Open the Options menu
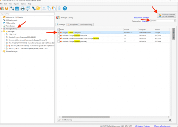The image size is (178, 127). pos(23,4)
